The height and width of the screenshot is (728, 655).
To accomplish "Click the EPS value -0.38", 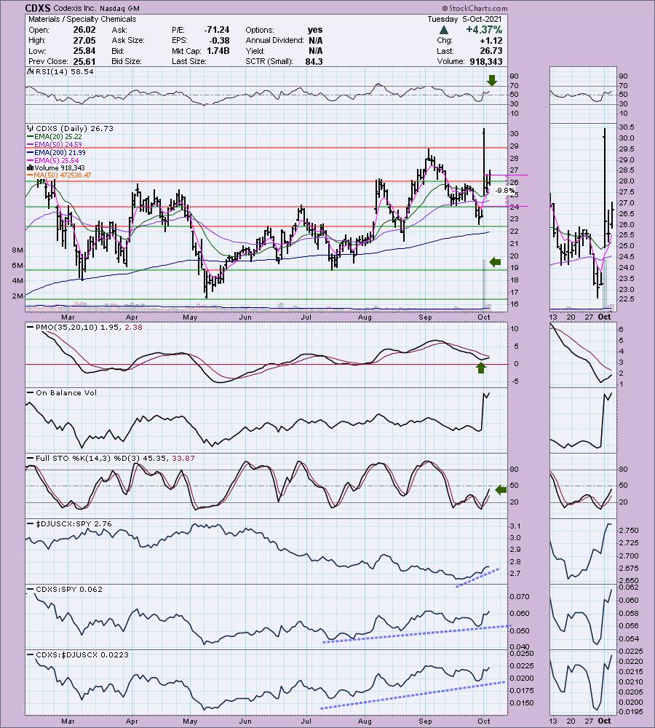I will (x=220, y=40).
